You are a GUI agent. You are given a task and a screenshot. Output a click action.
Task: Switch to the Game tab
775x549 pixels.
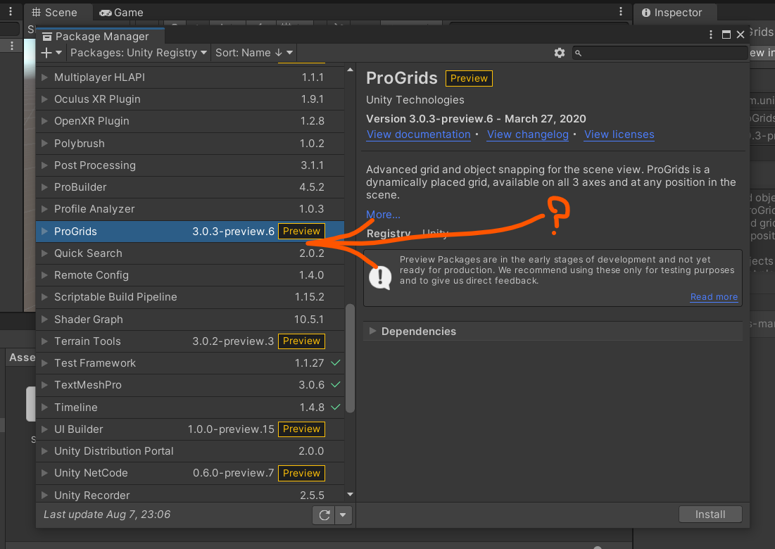[121, 13]
